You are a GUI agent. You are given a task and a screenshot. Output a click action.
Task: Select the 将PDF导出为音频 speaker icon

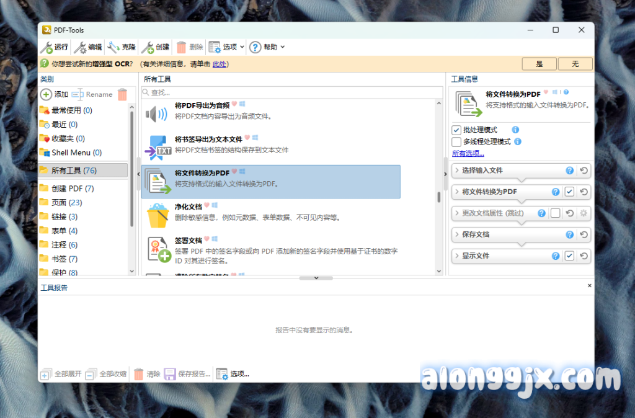tap(156, 113)
